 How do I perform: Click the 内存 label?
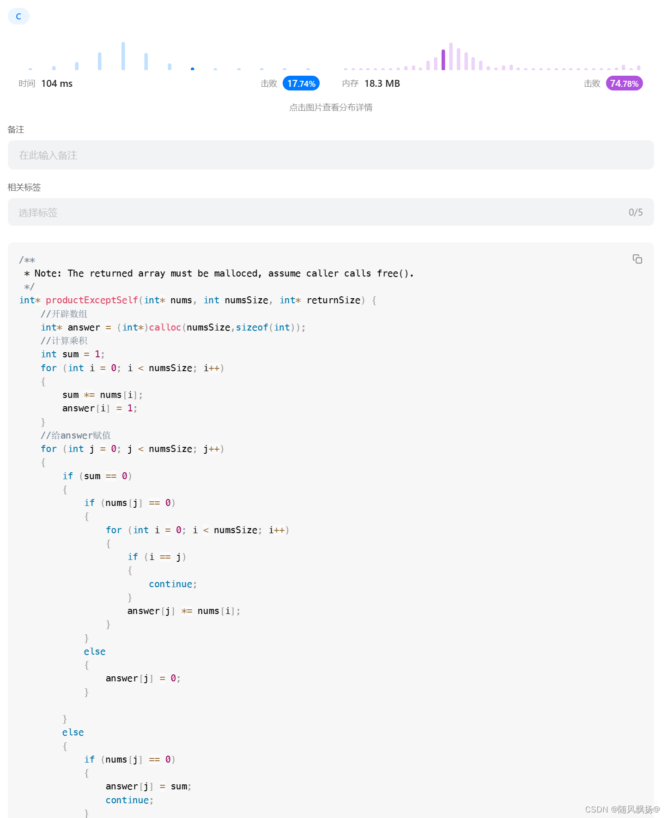[350, 84]
